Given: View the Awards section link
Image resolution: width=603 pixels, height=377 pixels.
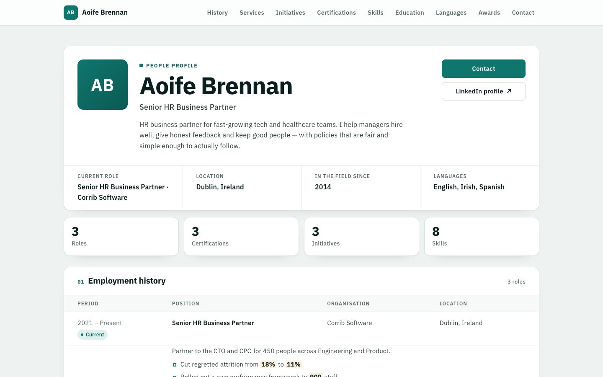Looking at the screenshot, I should (489, 13).
